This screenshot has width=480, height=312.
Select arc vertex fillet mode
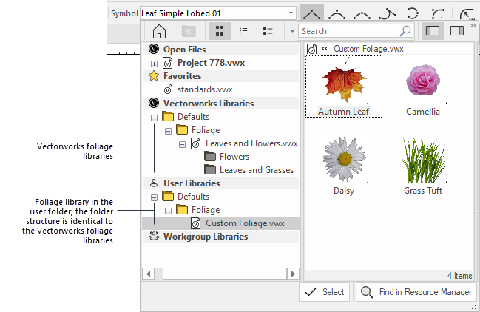click(438, 14)
